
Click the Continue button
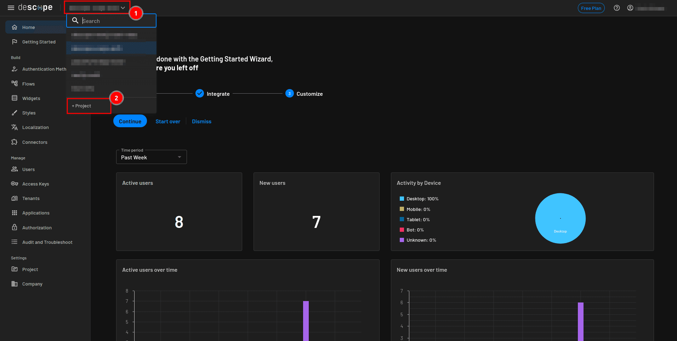point(130,121)
